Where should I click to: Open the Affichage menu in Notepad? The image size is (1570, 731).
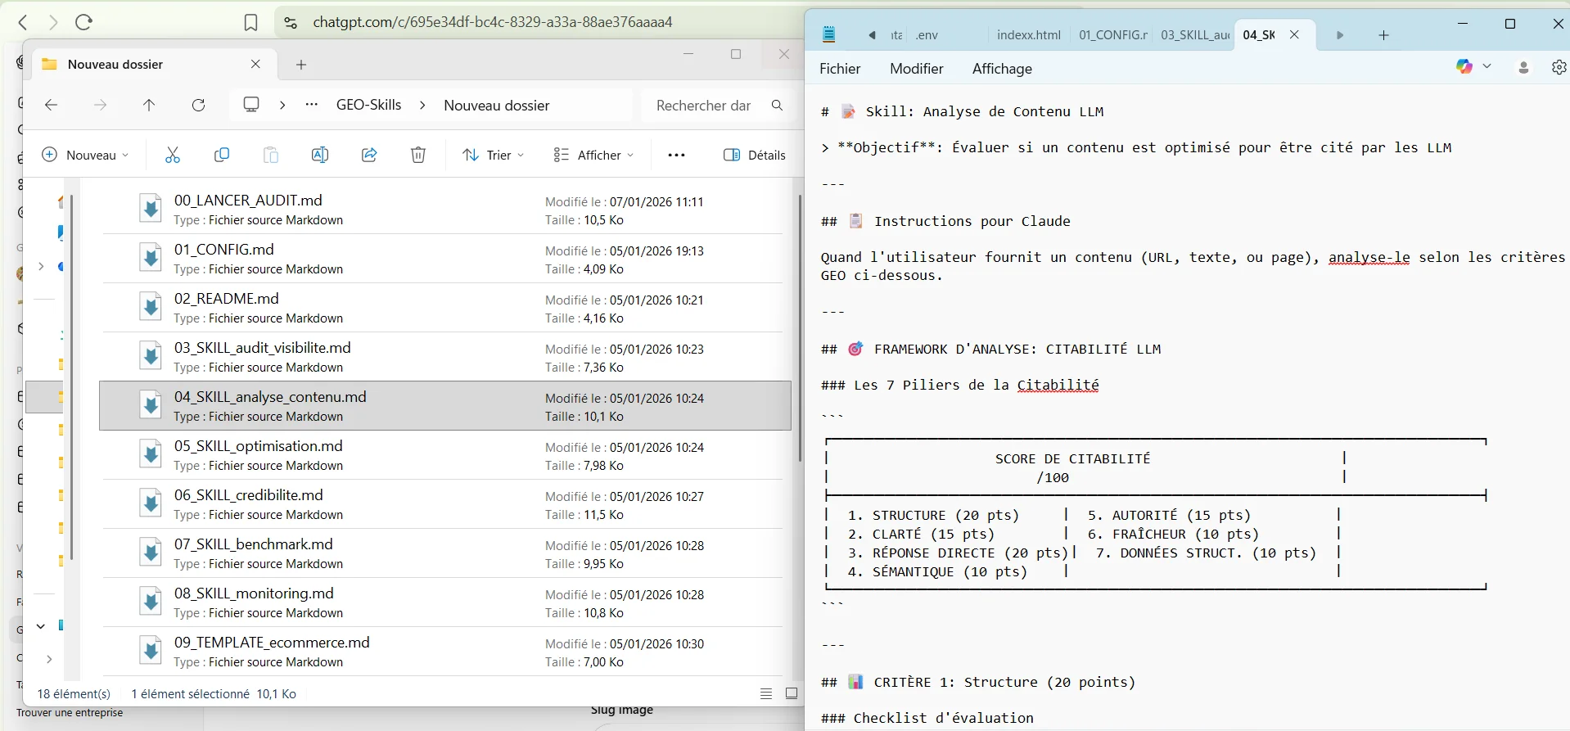pos(1002,69)
